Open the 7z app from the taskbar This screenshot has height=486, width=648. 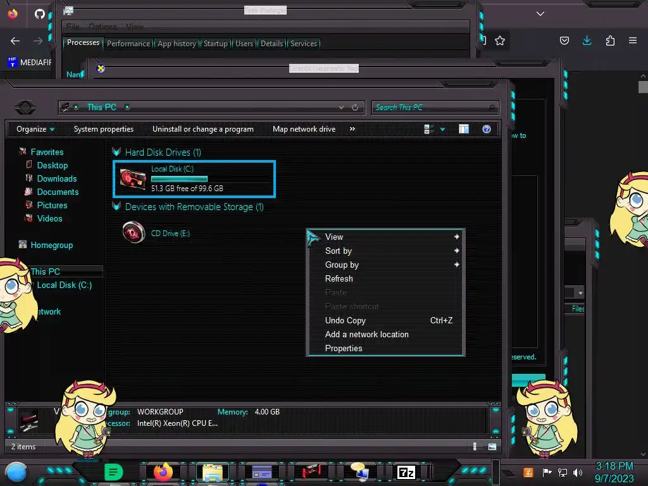pyautogui.click(x=406, y=472)
